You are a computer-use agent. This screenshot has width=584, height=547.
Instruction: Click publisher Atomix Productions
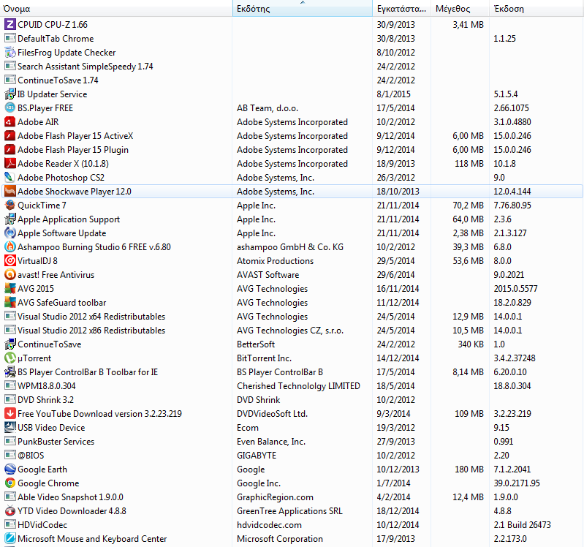(x=276, y=261)
